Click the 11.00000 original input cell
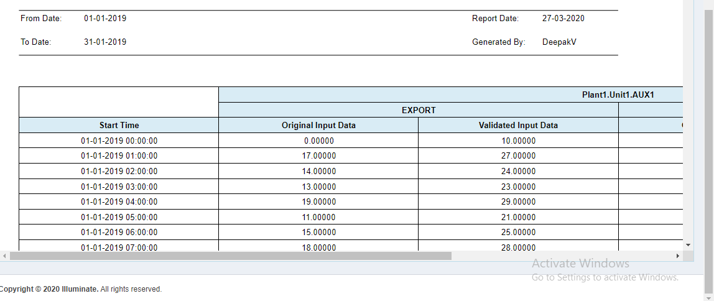Viewport: 714px width, 301px height. coord(318,217)
